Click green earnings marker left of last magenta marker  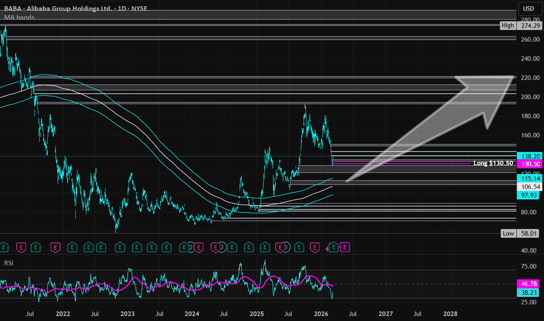[334, 247]
